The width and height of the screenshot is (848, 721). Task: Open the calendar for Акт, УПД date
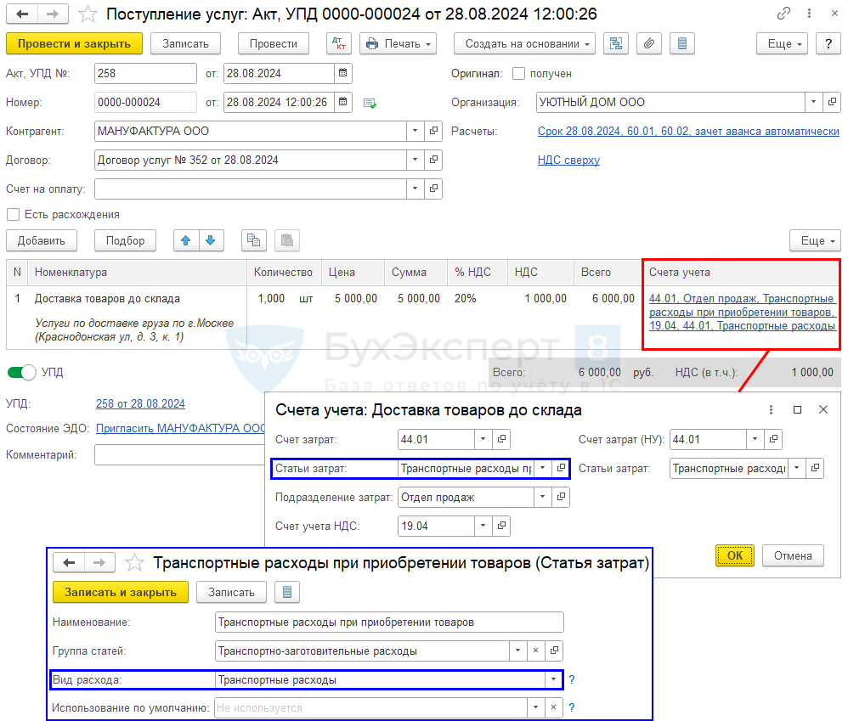tap(343, 73)
